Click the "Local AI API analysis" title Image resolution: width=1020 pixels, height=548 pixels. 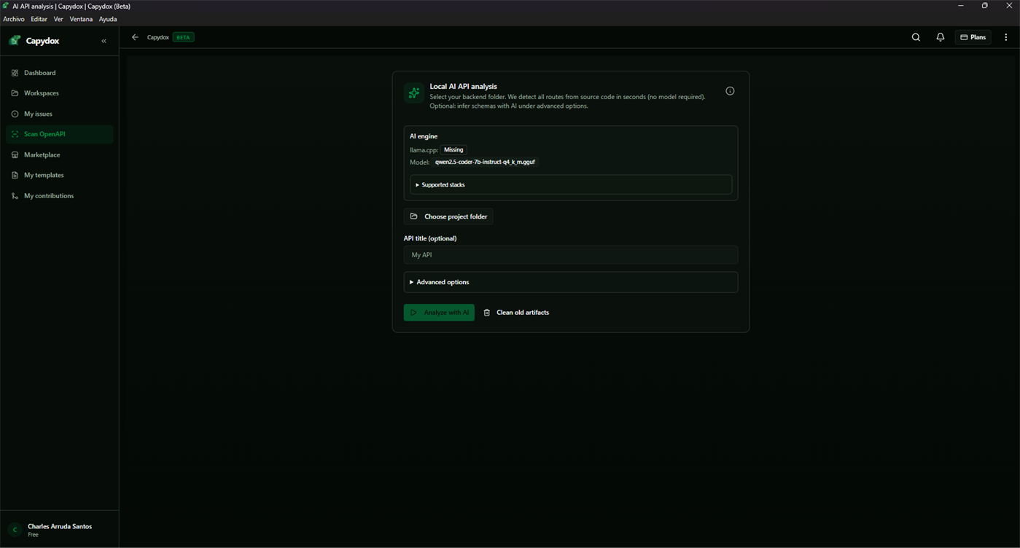[x=463, y=87]
